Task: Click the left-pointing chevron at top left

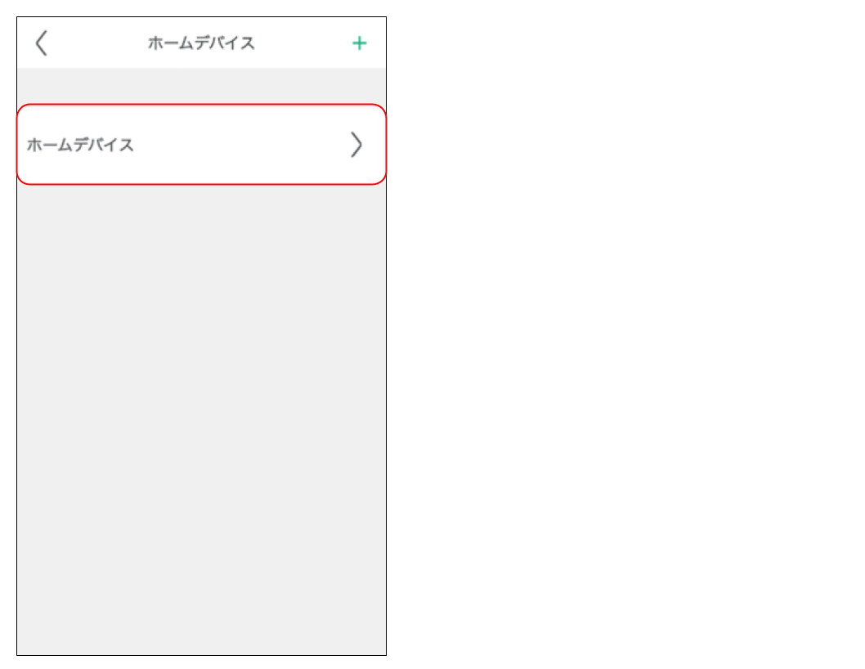Action: [x=42, y=43]
